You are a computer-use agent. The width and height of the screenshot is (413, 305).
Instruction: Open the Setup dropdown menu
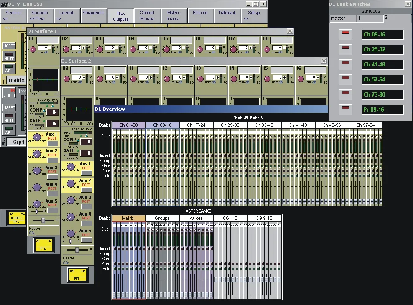click(x=254, y=15)
